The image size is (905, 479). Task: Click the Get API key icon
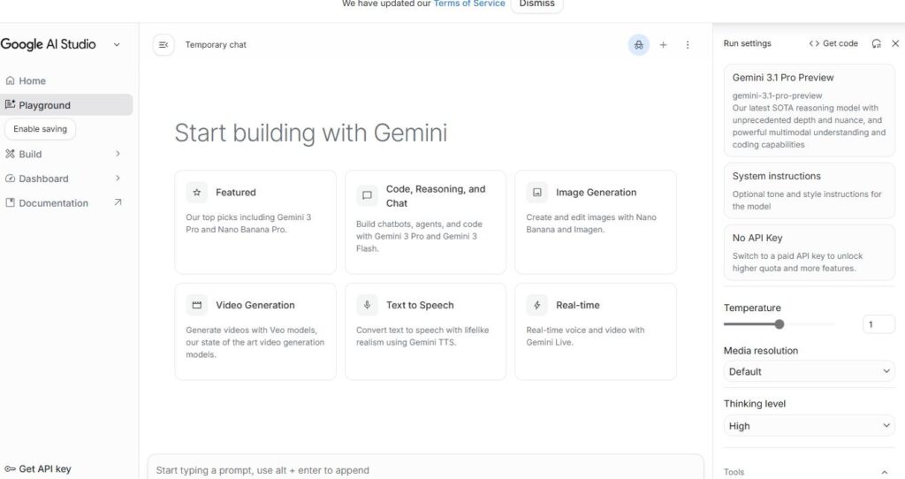(x=10, y=468)
